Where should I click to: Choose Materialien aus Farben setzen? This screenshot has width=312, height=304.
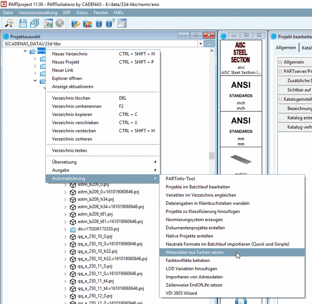232,252
